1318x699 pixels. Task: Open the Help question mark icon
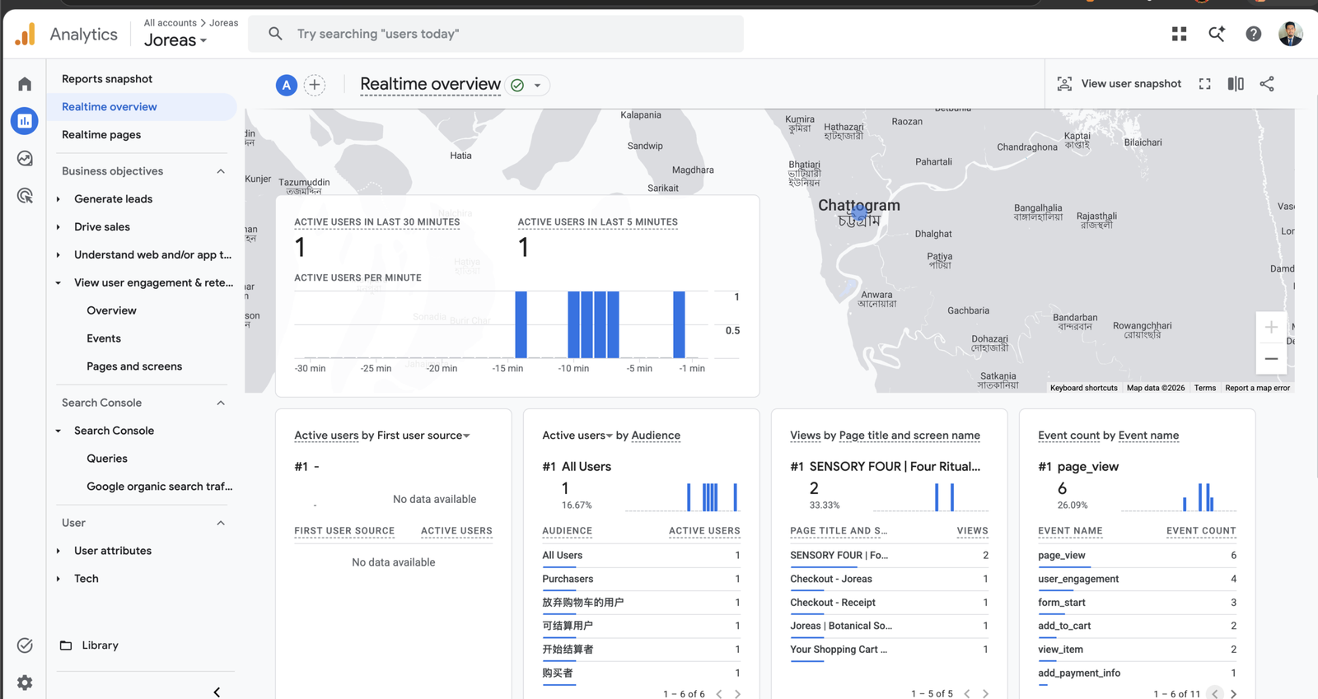pos(1253,34)
